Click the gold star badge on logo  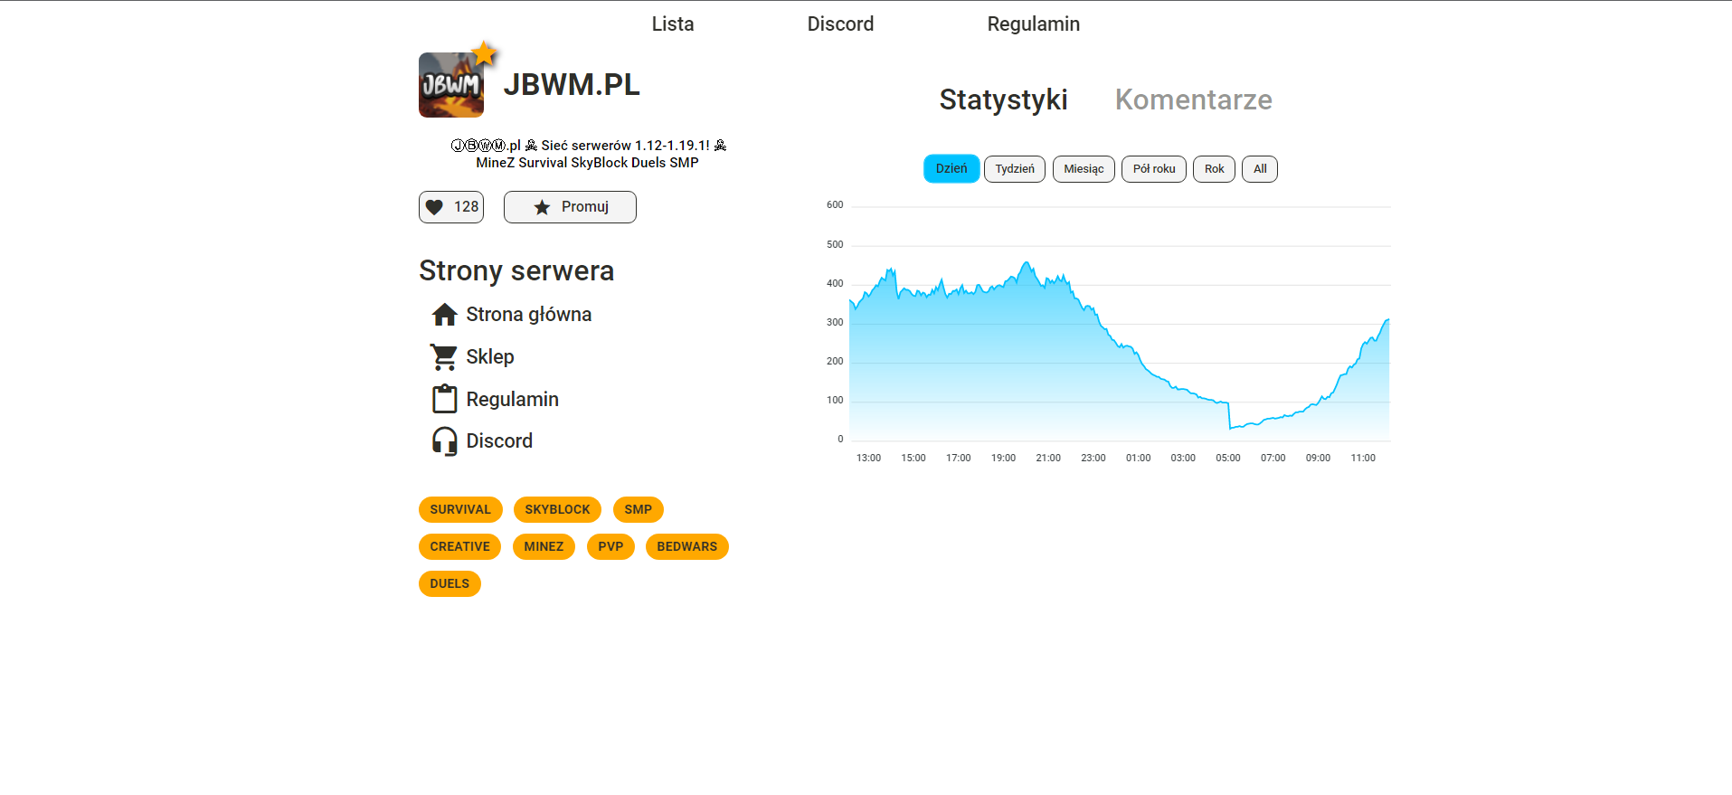point(485,54)
